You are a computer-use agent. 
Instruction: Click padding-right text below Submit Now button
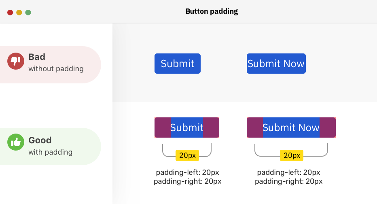pos(288,181)
